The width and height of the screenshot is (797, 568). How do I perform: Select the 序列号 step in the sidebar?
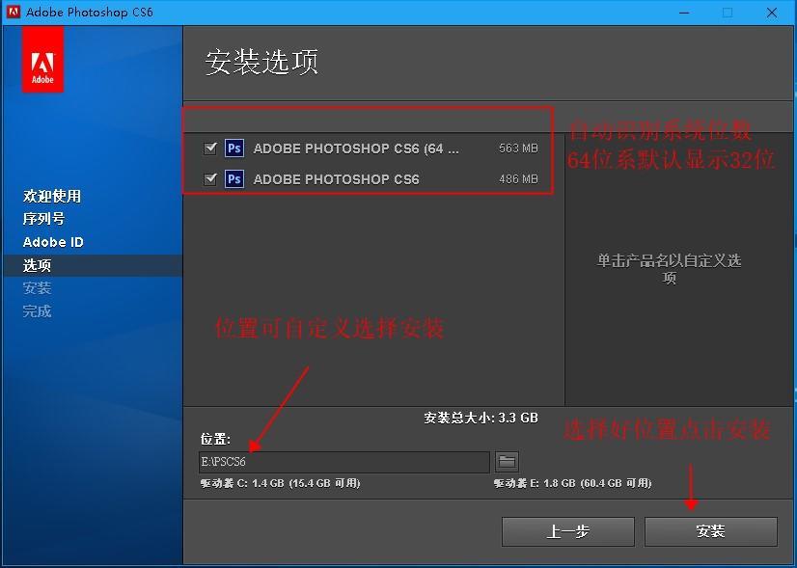(43, 219)
